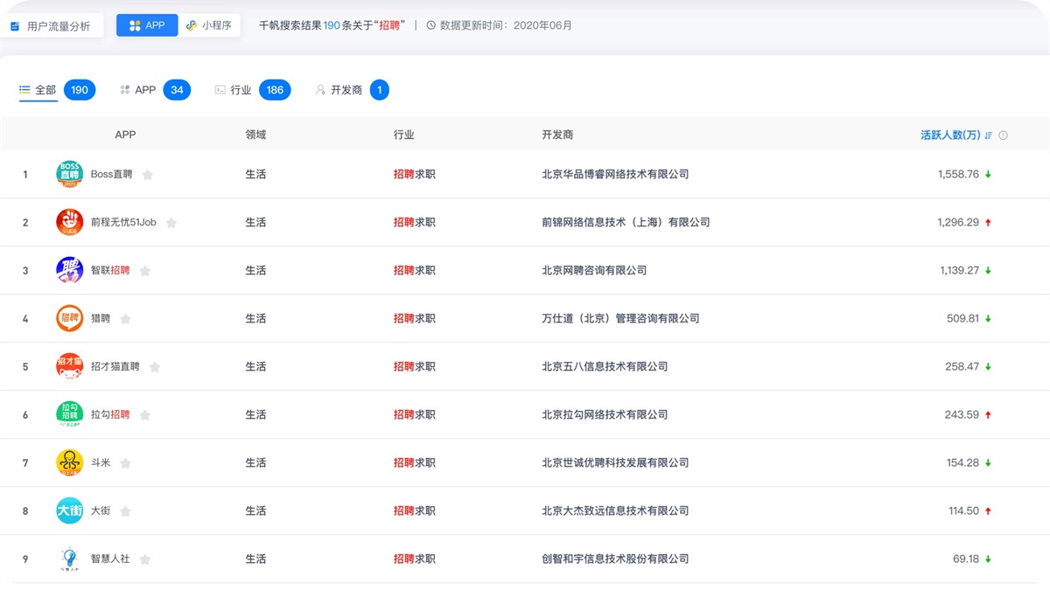
Task: Favorite 大街 with its star
Action: [x=125, y=511]
